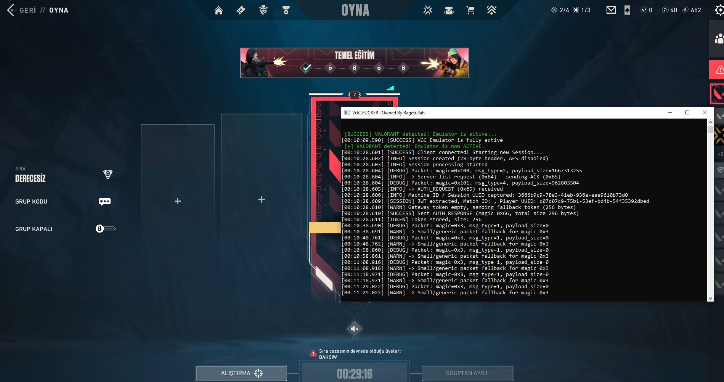Open the collection backpack icon
The height and width of the screenshot is (382, 724).
[449, 10]
